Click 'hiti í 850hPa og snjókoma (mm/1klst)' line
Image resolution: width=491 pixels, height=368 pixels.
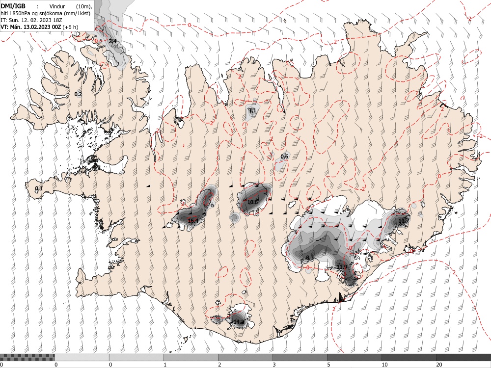coord(45,13)
